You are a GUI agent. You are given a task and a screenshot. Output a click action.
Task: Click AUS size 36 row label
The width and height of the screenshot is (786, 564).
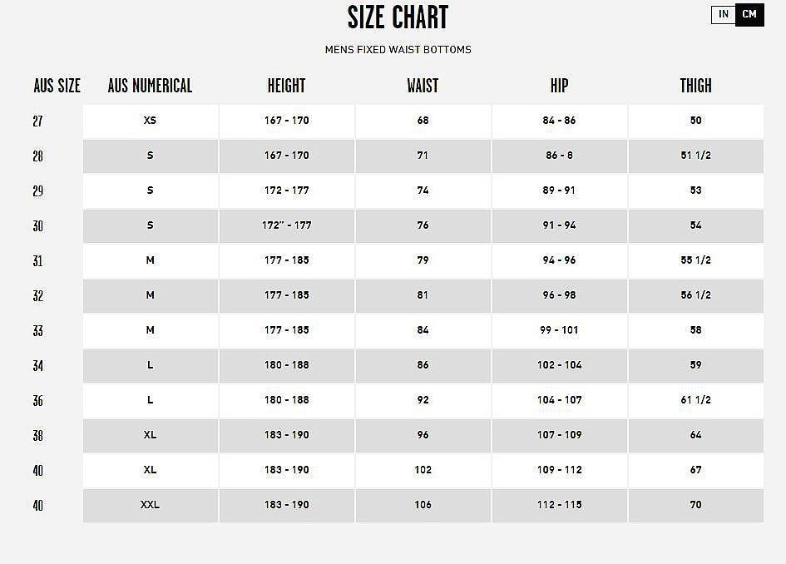point(38,401)
